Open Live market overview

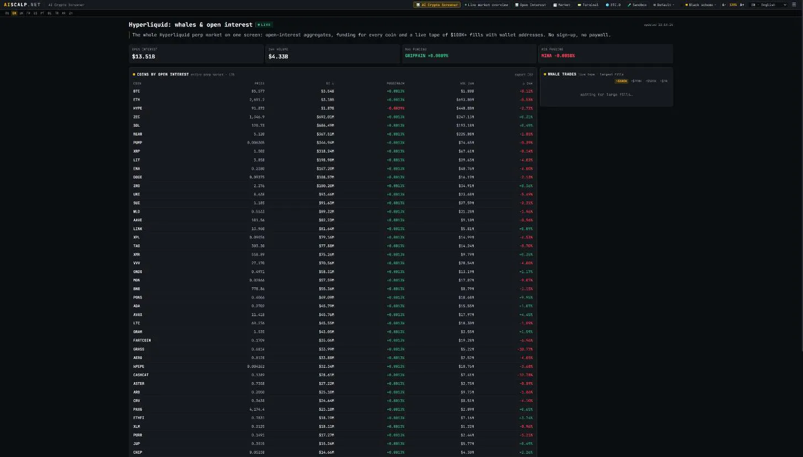[486, 4]
